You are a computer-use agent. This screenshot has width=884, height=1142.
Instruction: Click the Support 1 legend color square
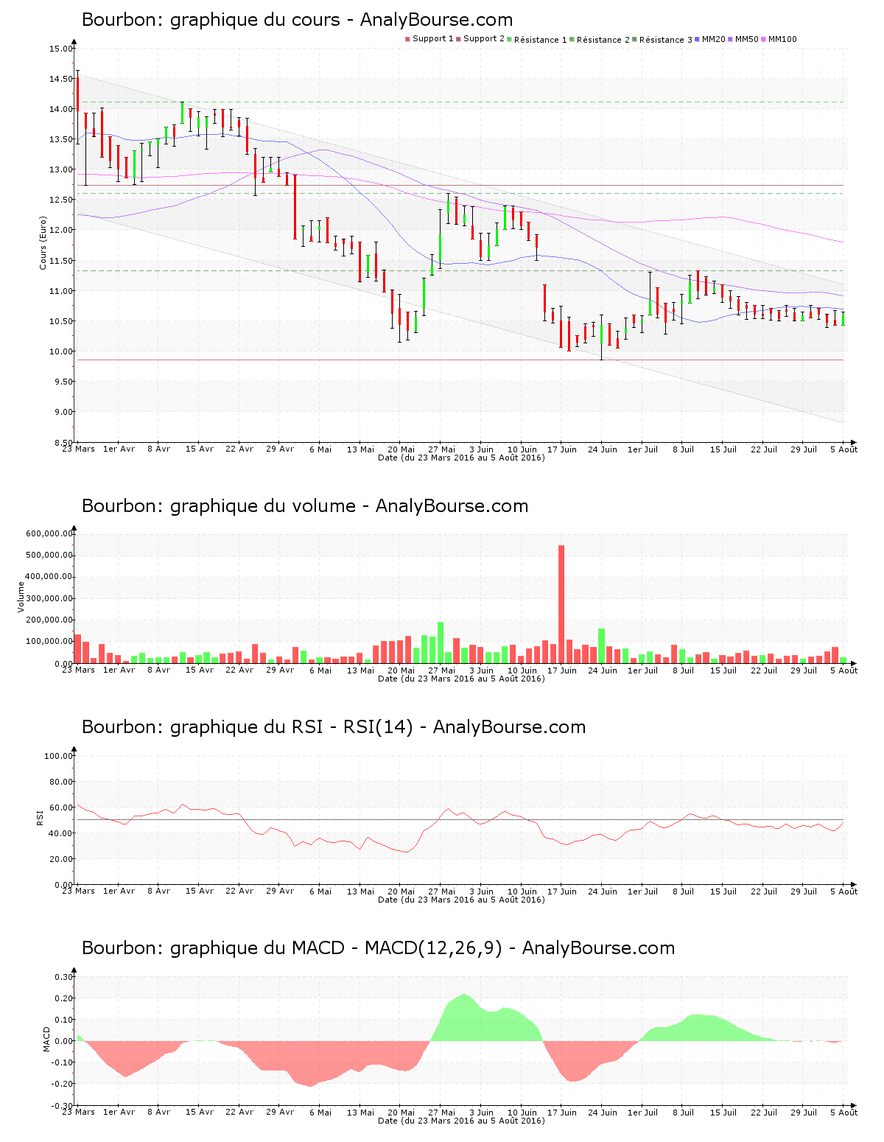(407, 39)
